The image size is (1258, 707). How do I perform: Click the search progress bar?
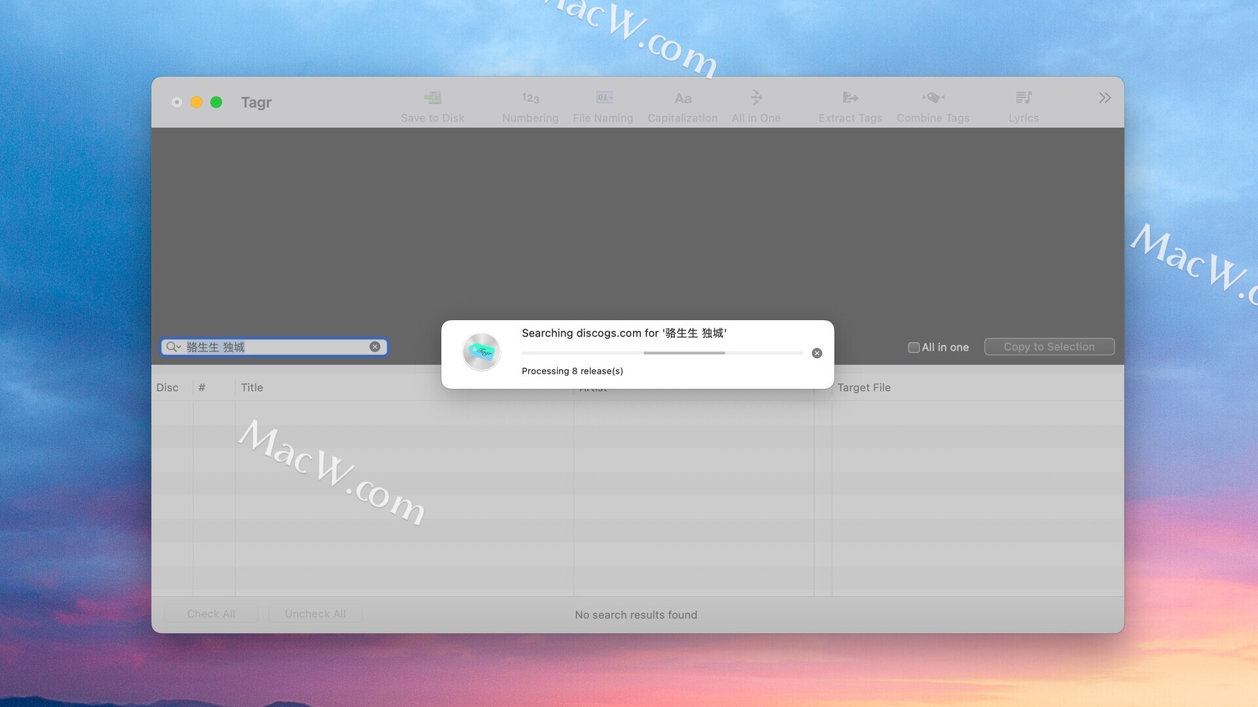662,353
